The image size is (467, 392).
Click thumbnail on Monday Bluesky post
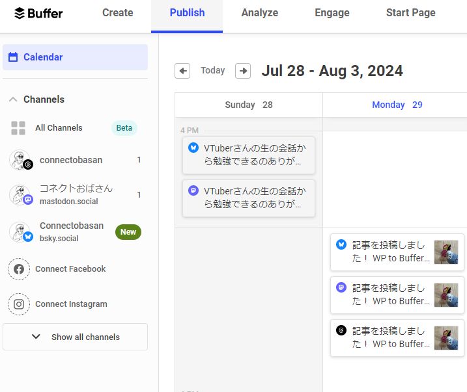[x=446, y=252]
